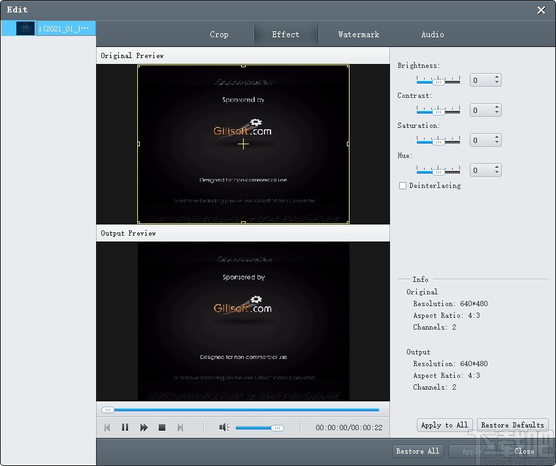The width and height of the screenshot is (556, 466).
Task: Click the Apply to All button
Action: [x=444, y=425]
